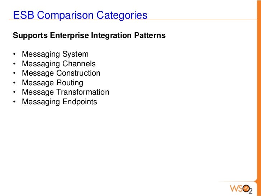Click the Message Transformation bullet text
The height and width of the screenshot is (196, 261).
pyautogui.click(x=66, y=92)
